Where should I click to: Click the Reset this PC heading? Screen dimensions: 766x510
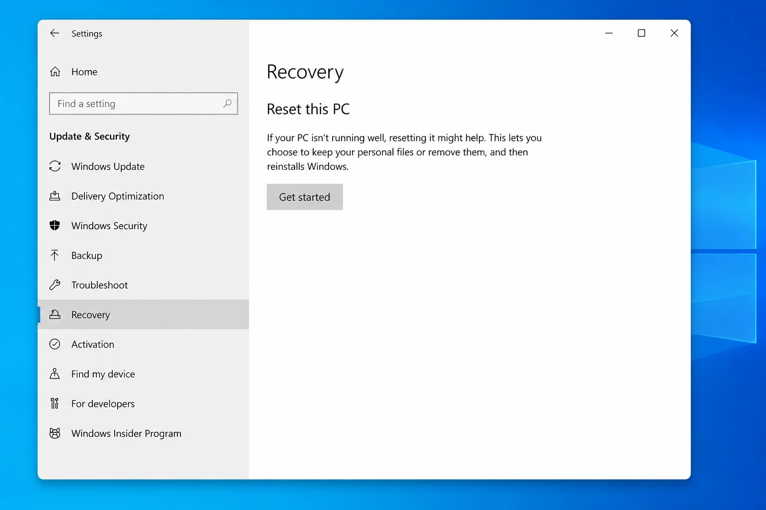308,109
